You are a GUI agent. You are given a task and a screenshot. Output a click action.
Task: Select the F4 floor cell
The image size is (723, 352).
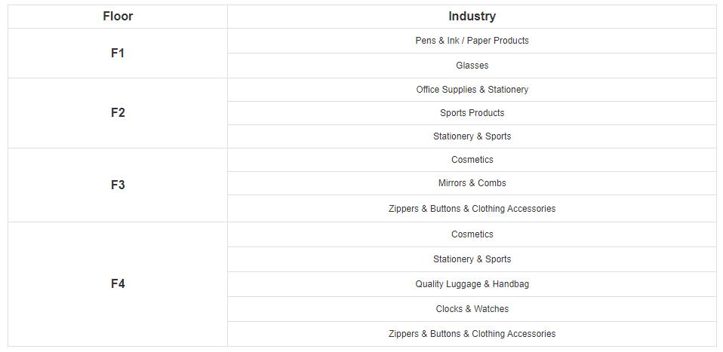[118, 284]
